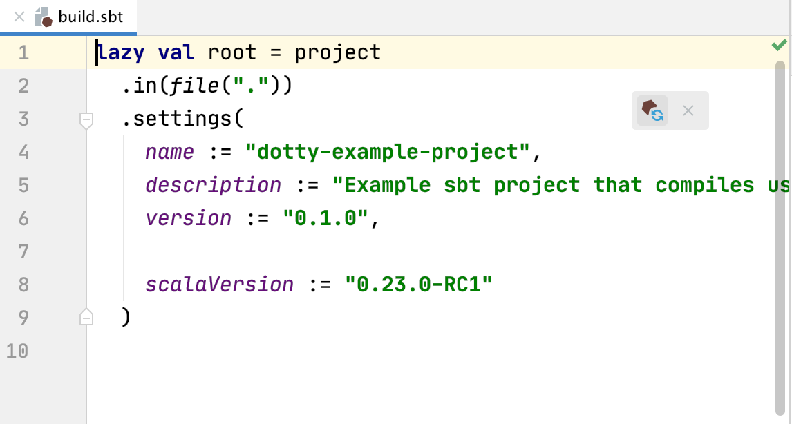This screenshot has height=424, width=792.
Task: Click the sbt file icon in tab
Action: 44,17
